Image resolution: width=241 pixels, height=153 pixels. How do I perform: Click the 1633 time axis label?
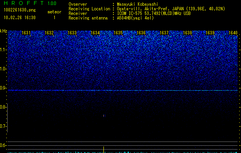tap(72, 33)
